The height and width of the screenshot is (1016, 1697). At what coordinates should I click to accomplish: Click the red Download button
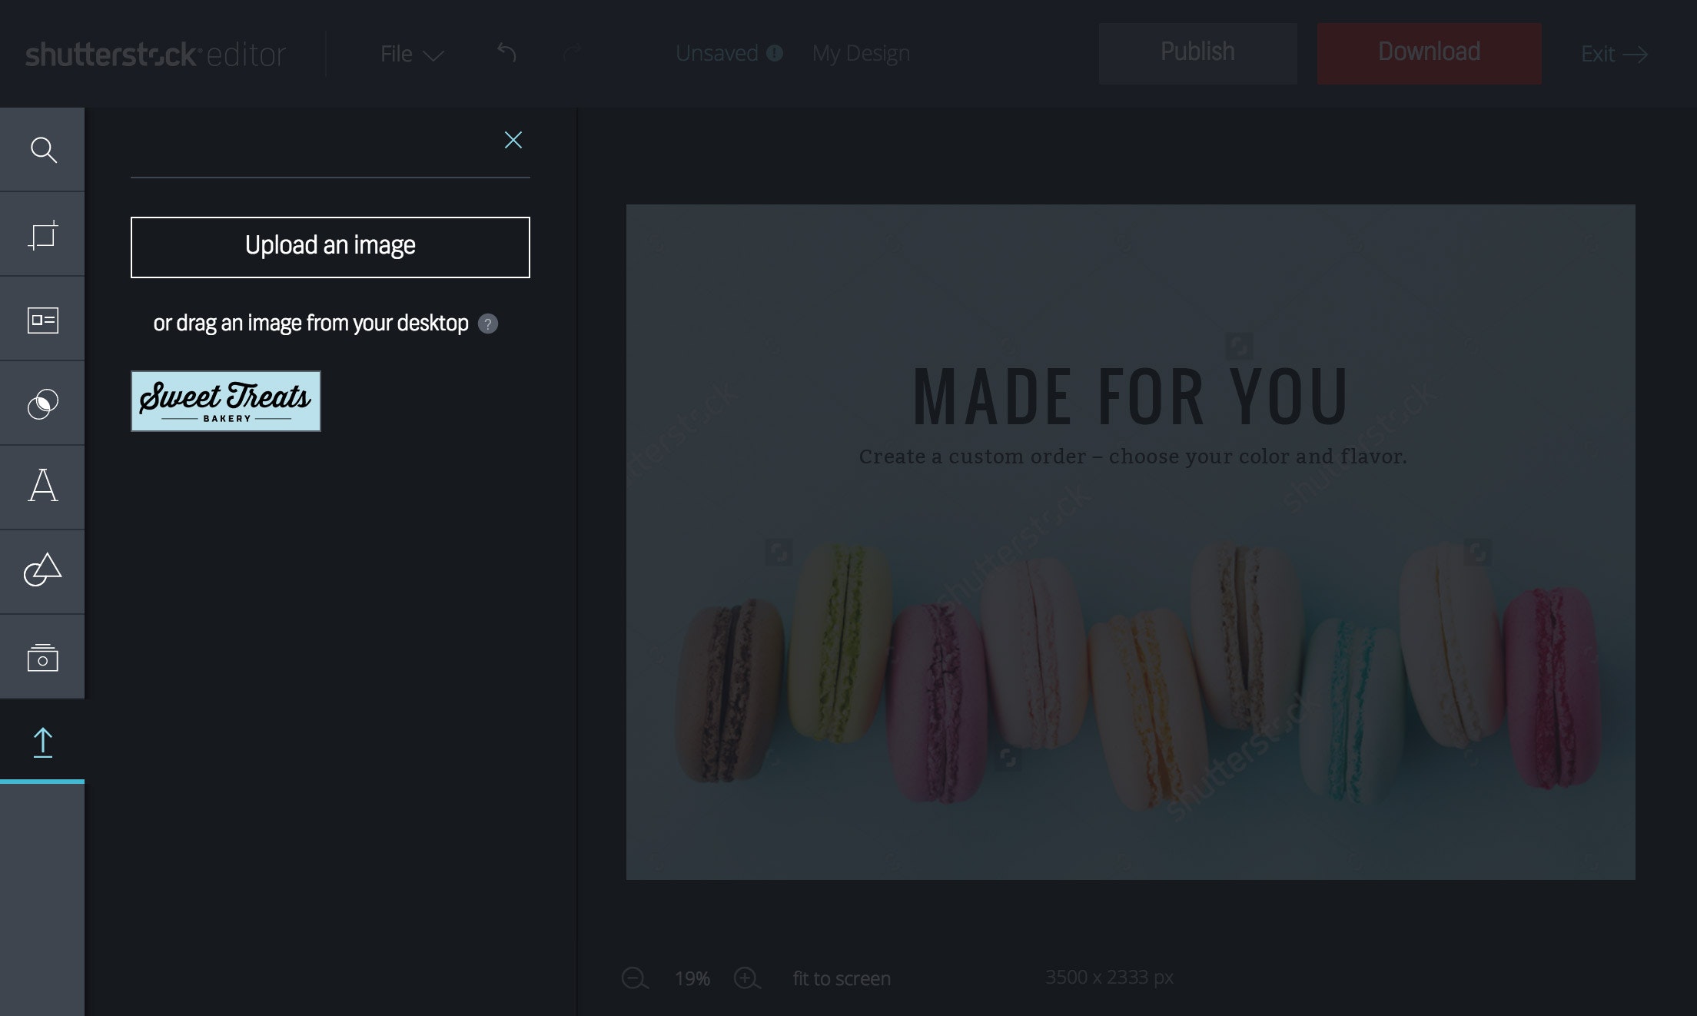pos(1429,53)
